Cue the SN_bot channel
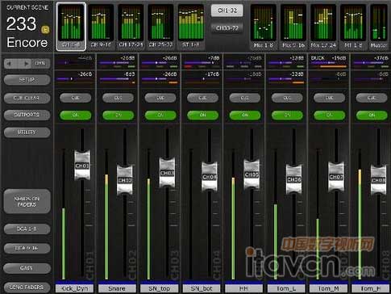The height and width of the screenshot is (294, 391). [202, 98]
